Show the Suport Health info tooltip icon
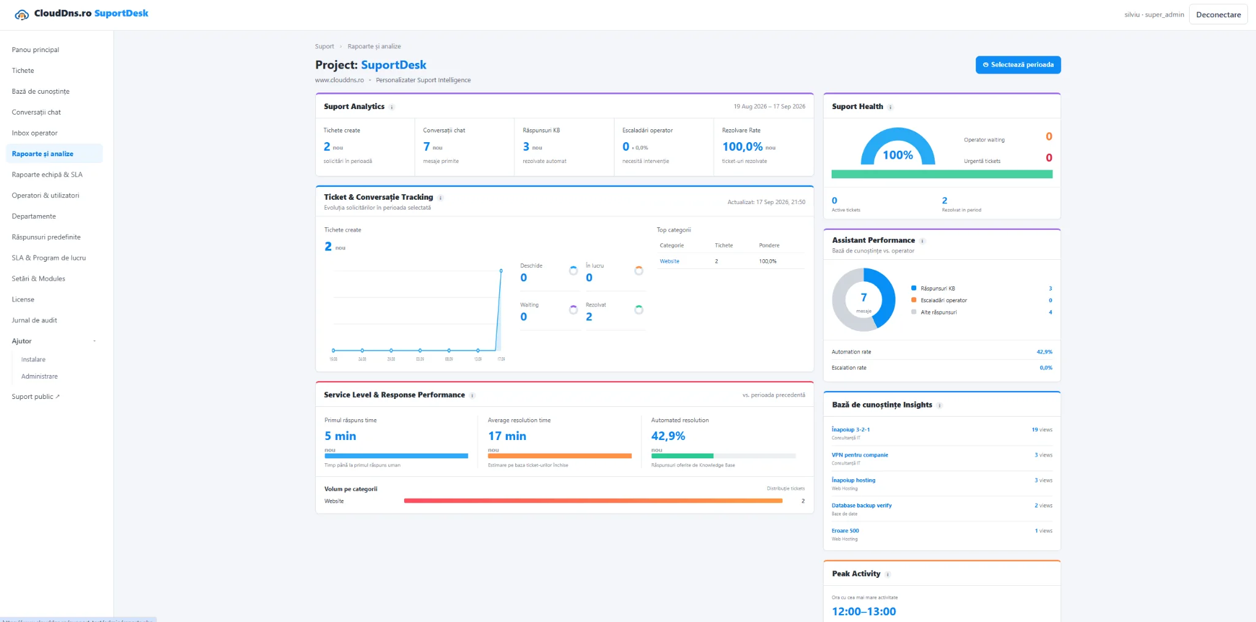 890,107
